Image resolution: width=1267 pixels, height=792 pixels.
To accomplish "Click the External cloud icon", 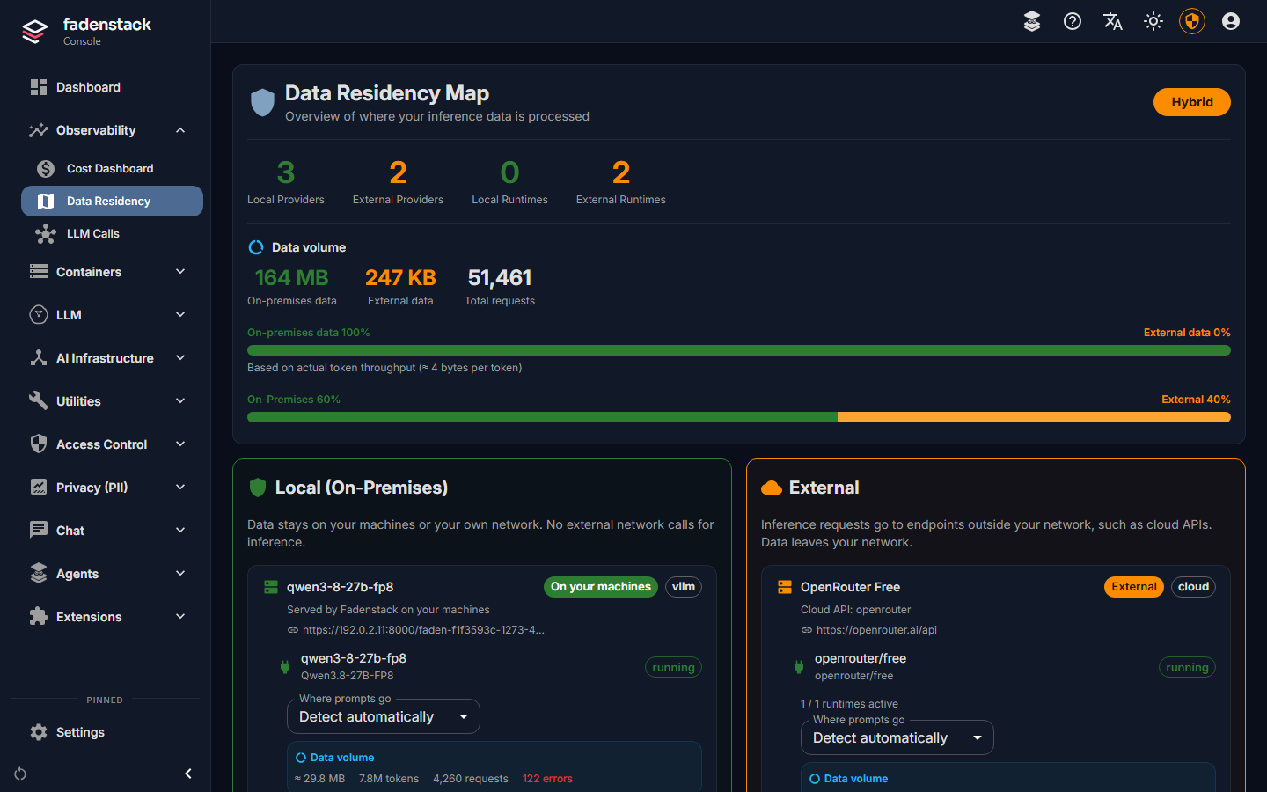I will pos(772,488).
